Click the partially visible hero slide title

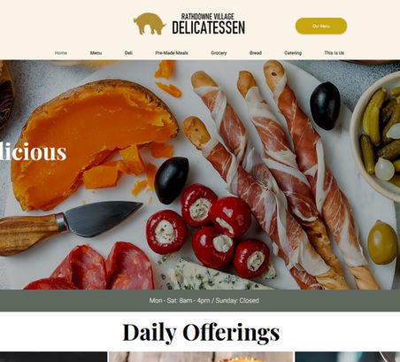[x=33, y=151]
